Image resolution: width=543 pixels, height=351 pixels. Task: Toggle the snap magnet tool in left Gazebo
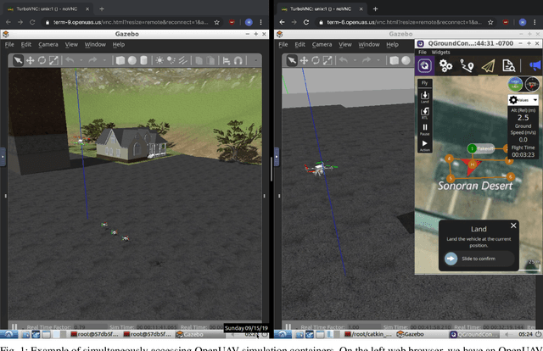click(238, 60)
